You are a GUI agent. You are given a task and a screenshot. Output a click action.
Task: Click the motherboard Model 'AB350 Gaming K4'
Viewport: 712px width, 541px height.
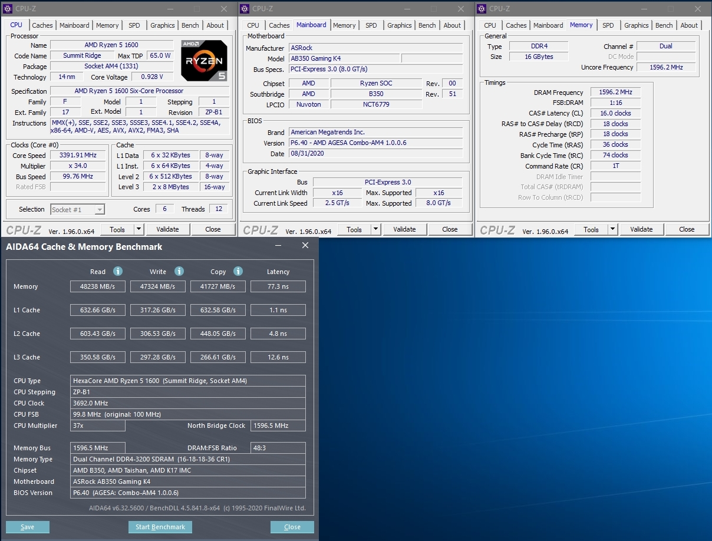pos(344,58)
